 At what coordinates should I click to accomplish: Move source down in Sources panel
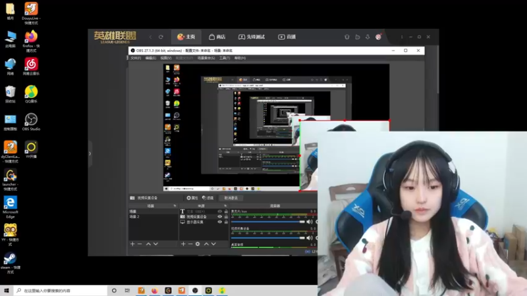(213, 244)
